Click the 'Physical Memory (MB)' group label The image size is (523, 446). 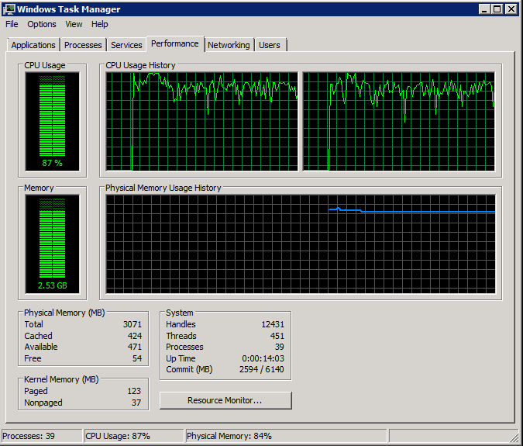(x=64, y=313)
